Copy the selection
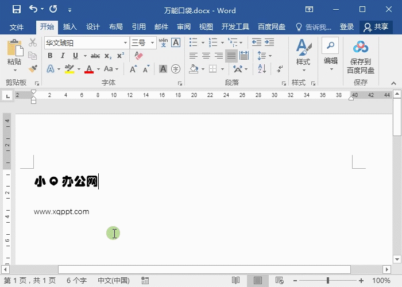Image resolution: width=402 pixels, height=287 pixels. tap(33, 56)
